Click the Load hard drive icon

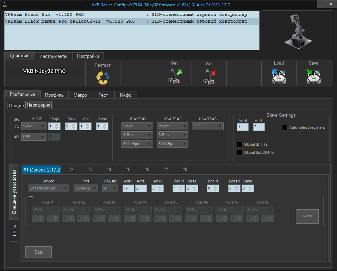point(279,76)
